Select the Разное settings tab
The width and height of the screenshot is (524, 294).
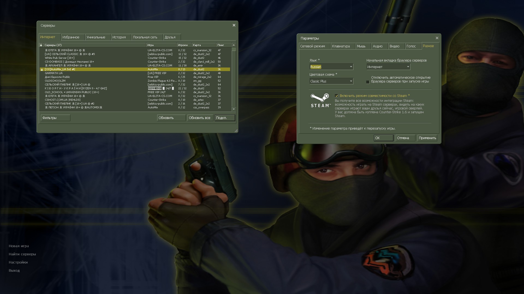click(x=430, y=46)
